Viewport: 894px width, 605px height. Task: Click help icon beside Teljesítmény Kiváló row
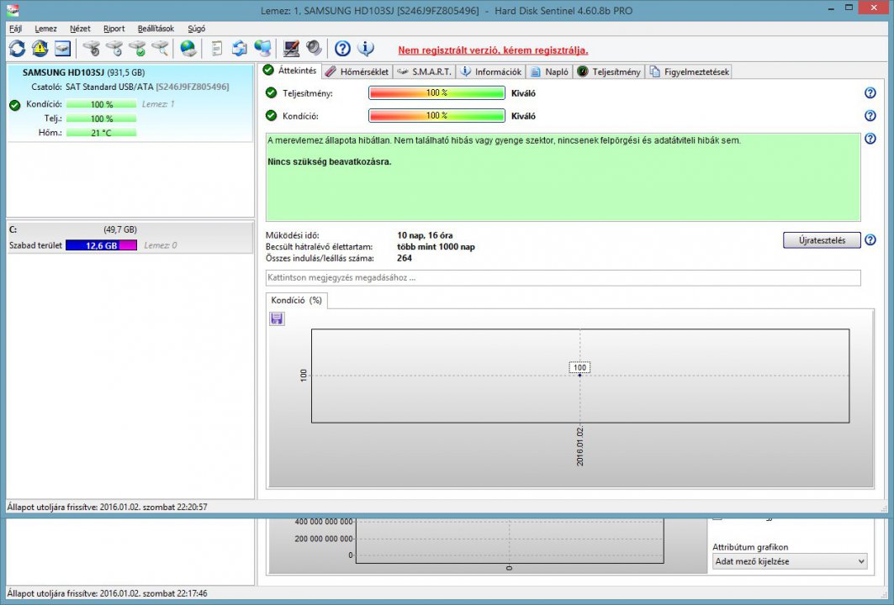tap(870, 93)
